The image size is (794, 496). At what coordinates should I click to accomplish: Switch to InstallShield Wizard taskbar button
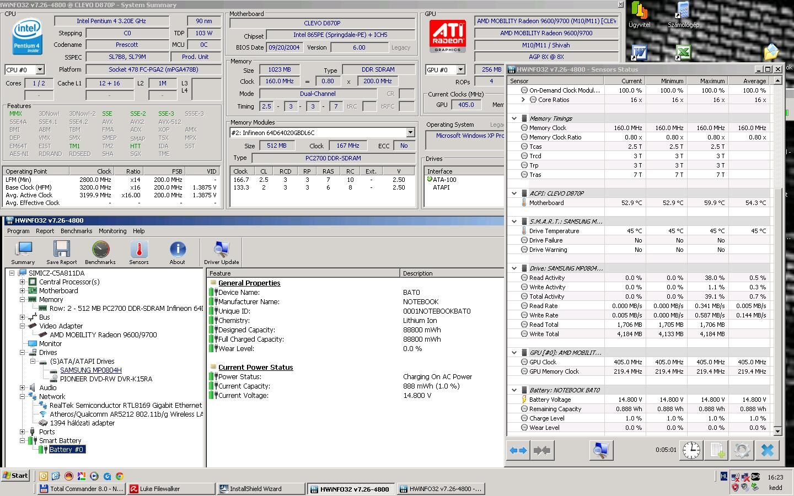[x=261, y=488]
